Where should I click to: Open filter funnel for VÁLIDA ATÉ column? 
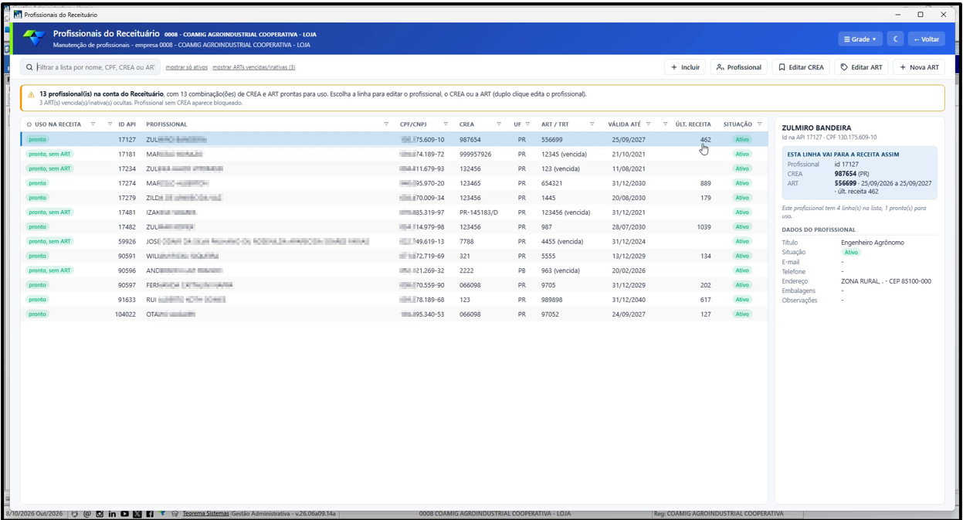pos(648,124)
